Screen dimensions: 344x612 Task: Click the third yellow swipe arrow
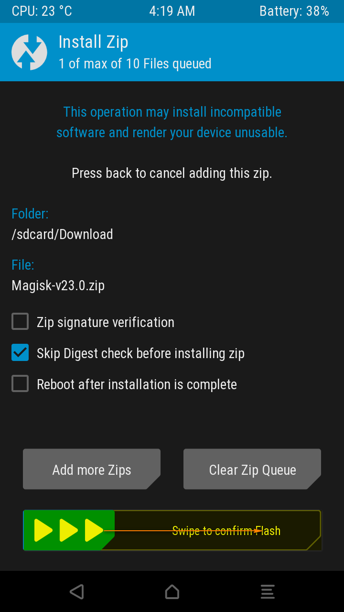click(x=94, y=530)
